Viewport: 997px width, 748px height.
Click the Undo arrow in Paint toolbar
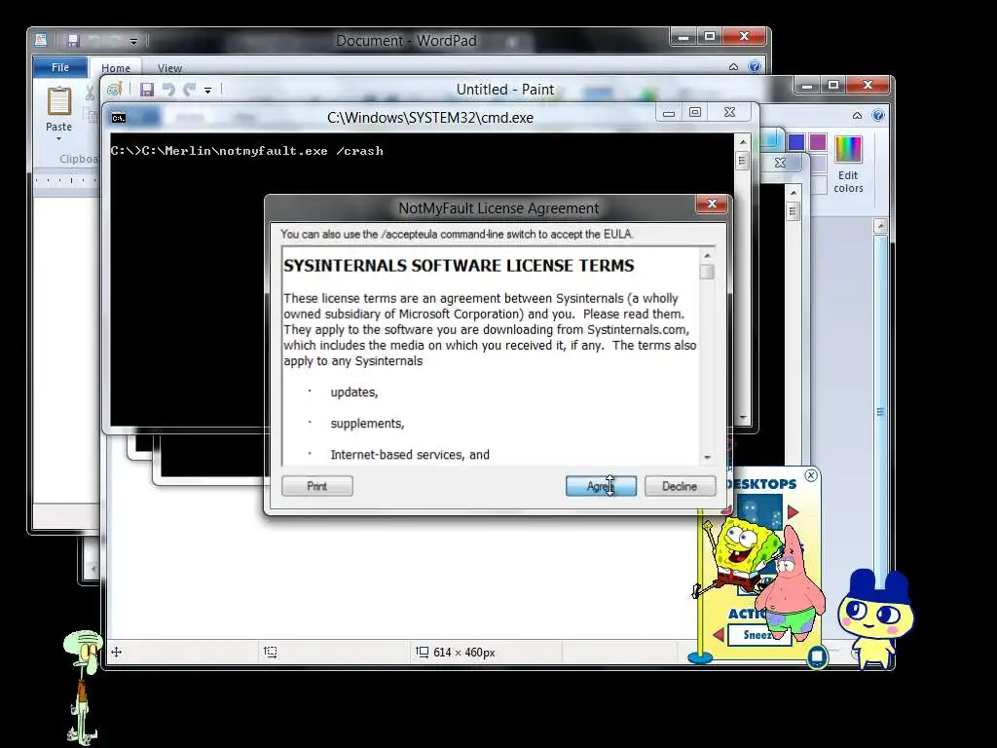pos(167,90)
